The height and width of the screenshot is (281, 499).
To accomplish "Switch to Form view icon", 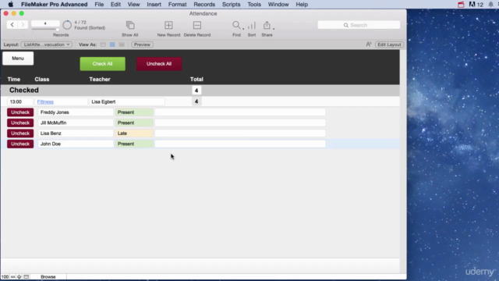I will [103, 44].
